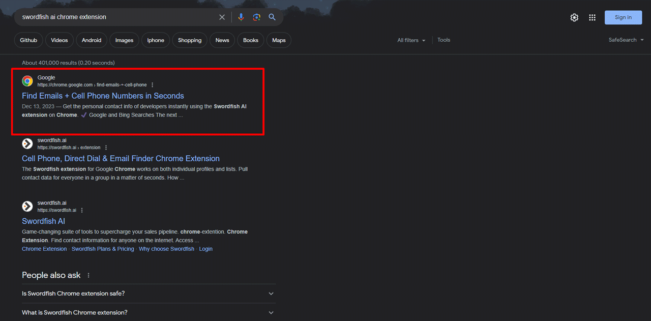
Task: Expand 'What is Swordfish Chrome extension?'
Action: tap(149, 312)
